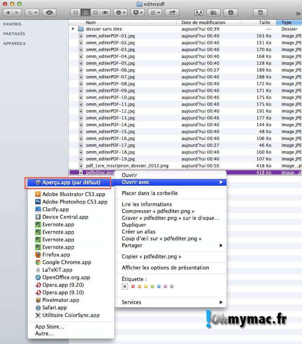Click the folder icon of dossier sans titre
This screenshot has width=302, height=344.
coord(81,29)
